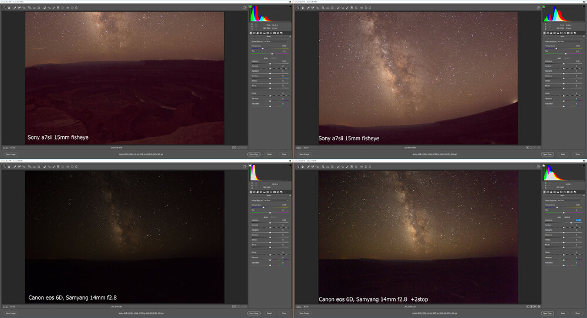
Task: Select the Zoom tool in the Sony canyon window
Action: point(4,8)
